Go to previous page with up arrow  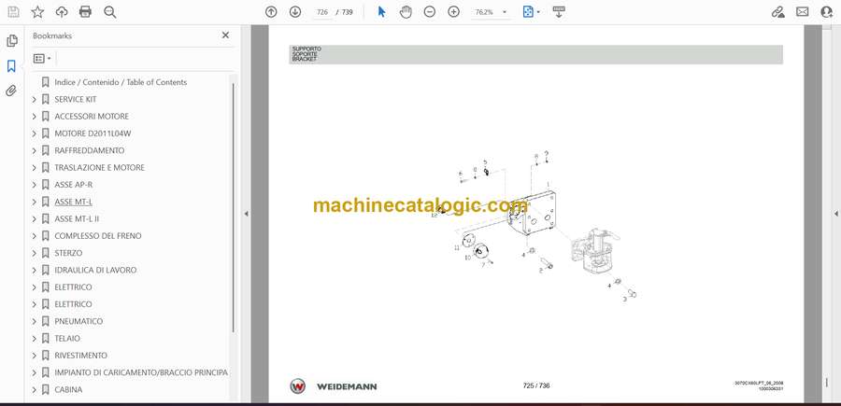coord(271,12)
